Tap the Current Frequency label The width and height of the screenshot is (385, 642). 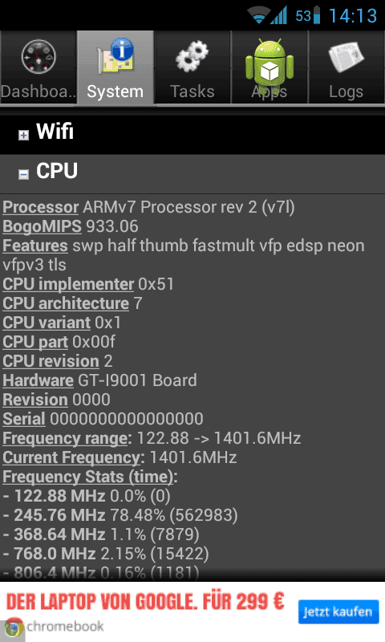(71, 457)
